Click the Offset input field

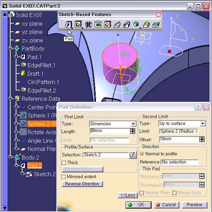[x=179, y=139]
